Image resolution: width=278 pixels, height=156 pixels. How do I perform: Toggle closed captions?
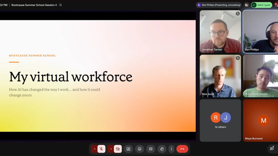tap(151, 149)
